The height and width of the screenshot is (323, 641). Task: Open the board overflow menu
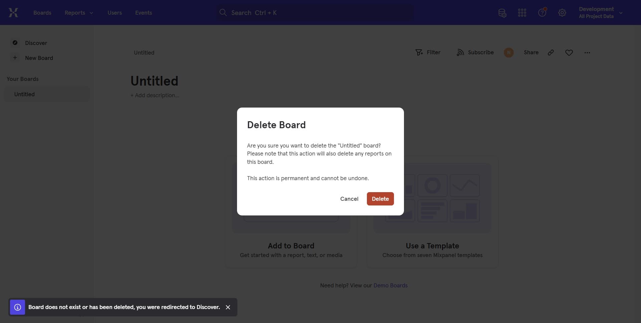tap(587, 52)
